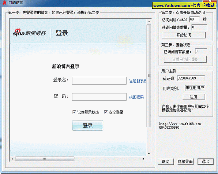Click the 隐藏界面 button

click(x=185, y=162)
